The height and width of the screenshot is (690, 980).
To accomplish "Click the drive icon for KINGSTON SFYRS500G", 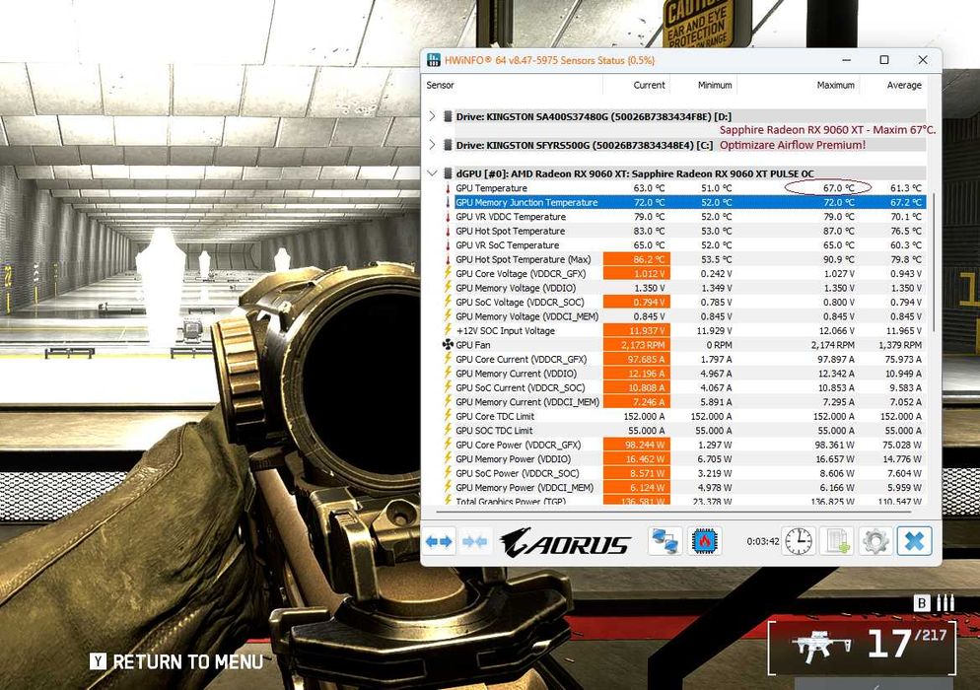I will pos(448,145).
